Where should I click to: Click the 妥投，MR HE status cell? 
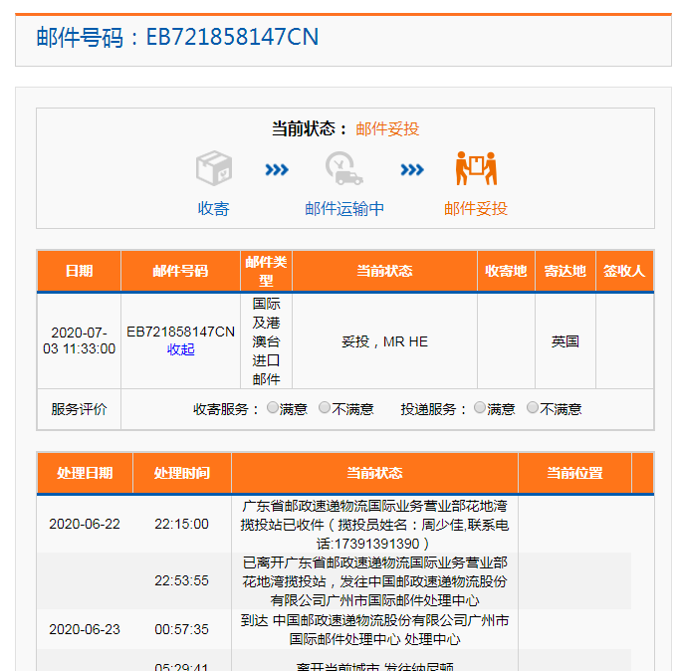(x=385, y=341)
